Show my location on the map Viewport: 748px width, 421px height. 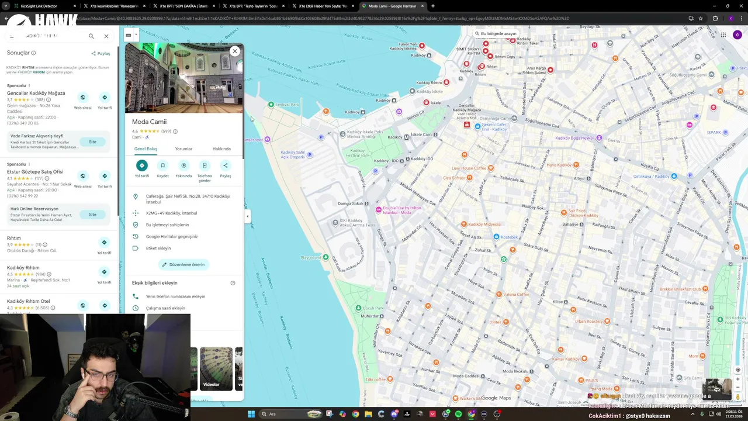[737, 370]
